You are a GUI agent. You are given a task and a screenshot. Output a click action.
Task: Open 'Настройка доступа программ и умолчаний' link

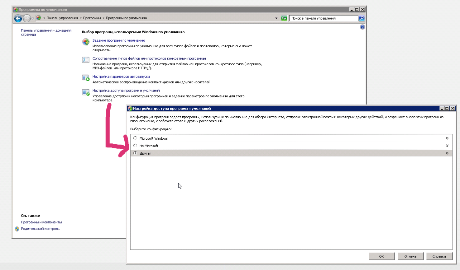126,91
